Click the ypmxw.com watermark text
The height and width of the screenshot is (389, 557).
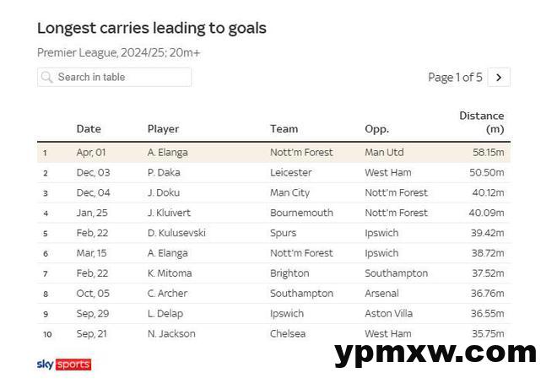435,354
